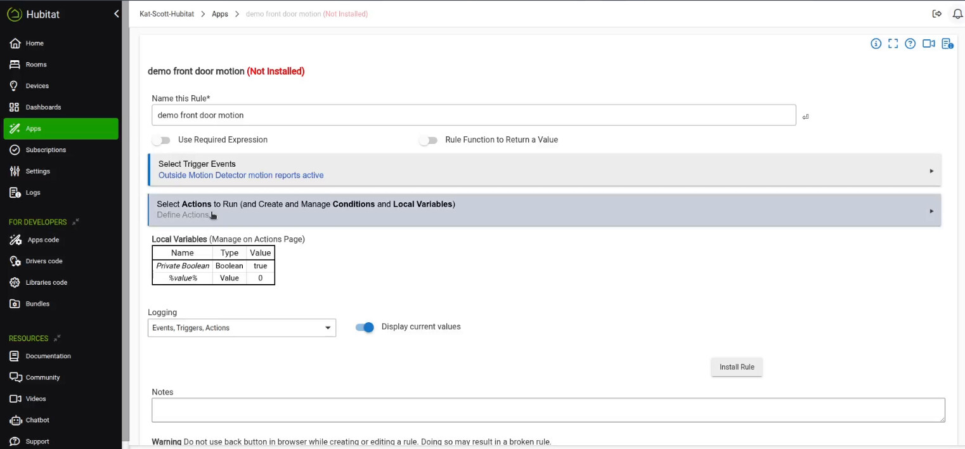Click the info circle icon in the toolbar
Image resolution: width=965 pixels, height=449 pixels.
tap(876, 44)
